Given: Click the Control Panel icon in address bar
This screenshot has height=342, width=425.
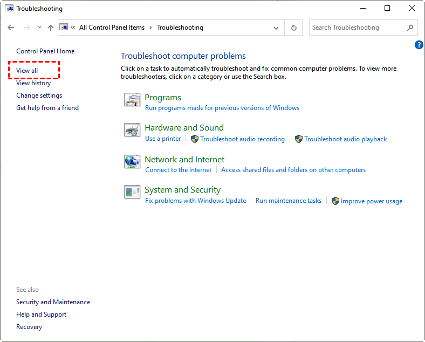Looking at the screenshot, I should [64, 27].
